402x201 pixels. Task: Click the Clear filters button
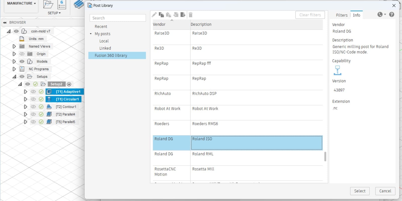coord(310,15)
